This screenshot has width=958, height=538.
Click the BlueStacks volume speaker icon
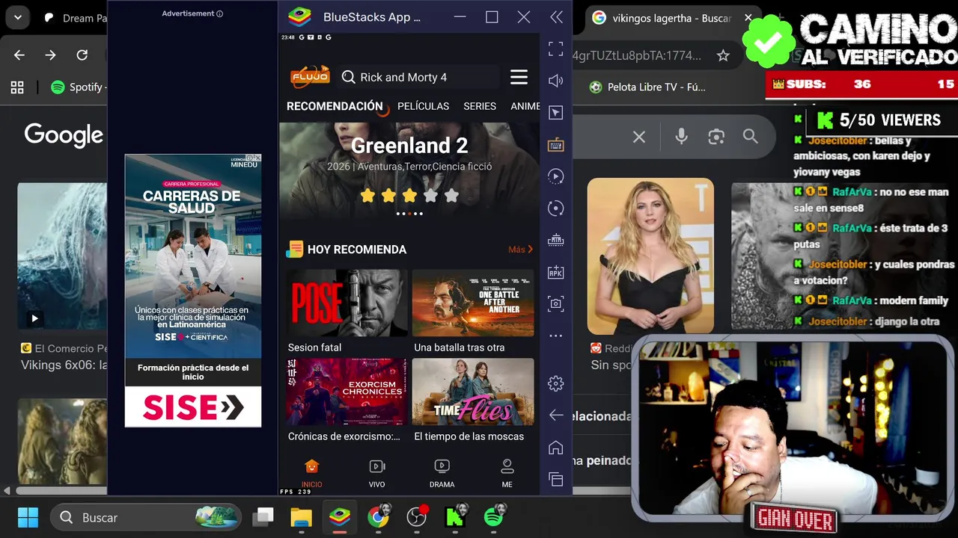tap(555, 81)
